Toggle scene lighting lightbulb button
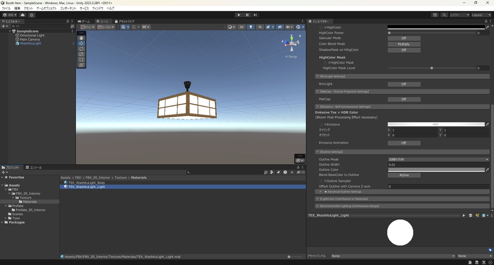The height and width of the screenshot is (265, 494). coord(251,27)
